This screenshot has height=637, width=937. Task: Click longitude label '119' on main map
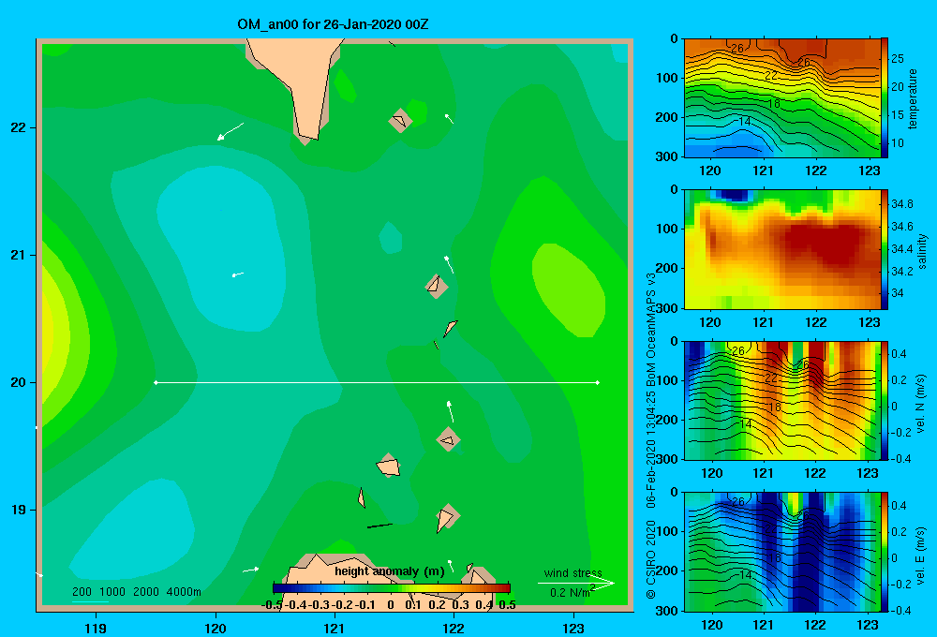click(x=96, y=629)
